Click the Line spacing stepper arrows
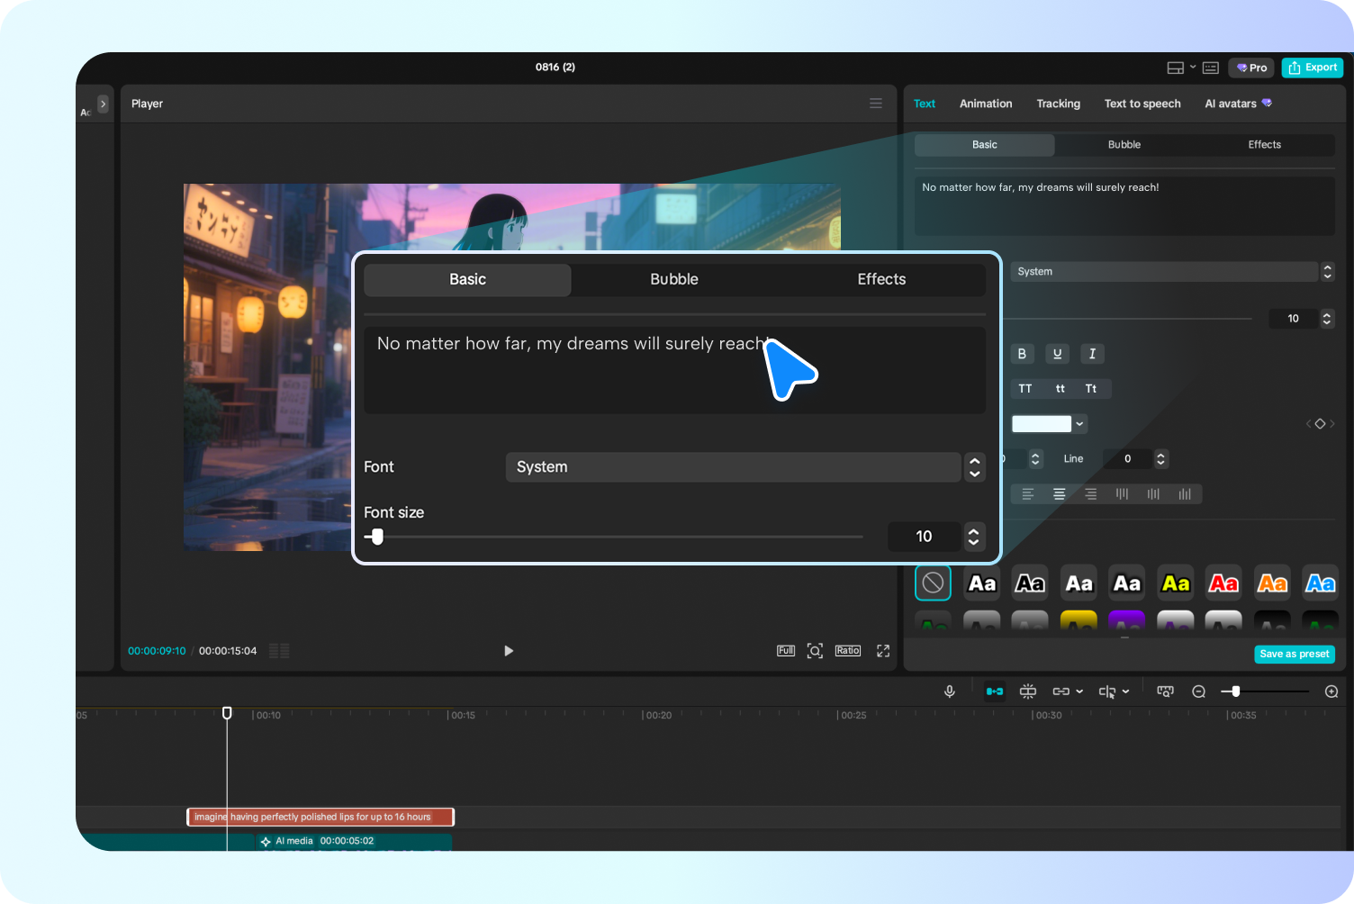1354x904 pixels. [x=1161, y=459]
